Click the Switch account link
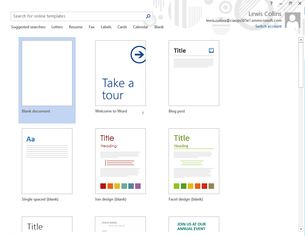Viewport: 305px width, 236px height. click(x=268, y=26)
